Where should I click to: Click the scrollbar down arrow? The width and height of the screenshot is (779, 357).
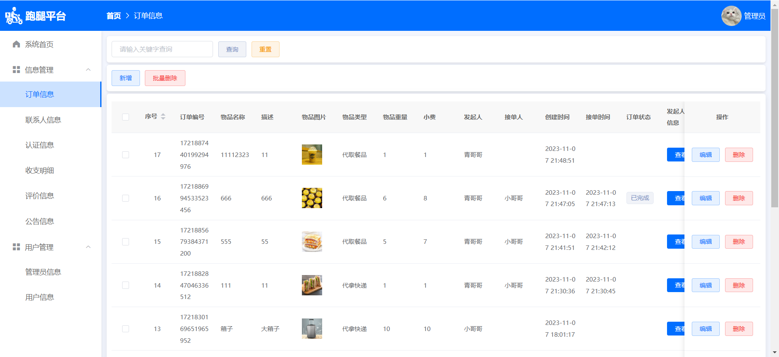(x=775, y=353)
